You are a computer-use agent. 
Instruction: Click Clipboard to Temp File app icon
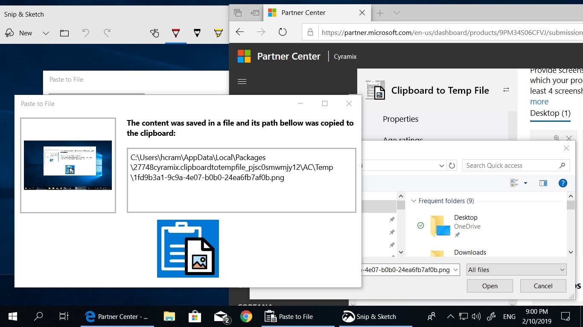point(376,90)
